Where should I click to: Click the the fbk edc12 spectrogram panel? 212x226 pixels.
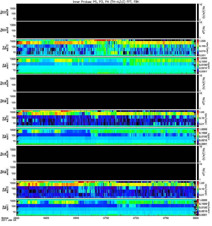pos(106,190)
